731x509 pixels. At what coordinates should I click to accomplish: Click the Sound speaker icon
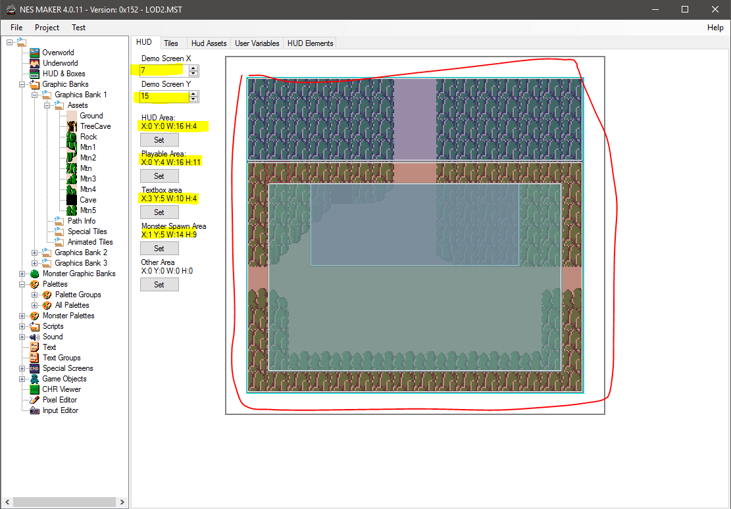pos(34,337)
